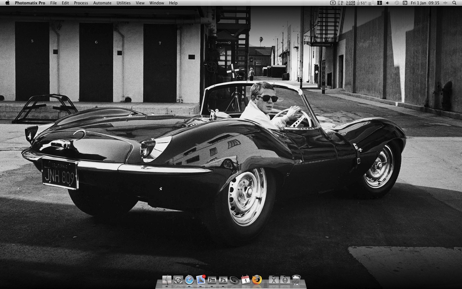Click the plus box icon in menu bar
Image resolution: width=462 pixels, height=289 pixels.
point(333,3)
